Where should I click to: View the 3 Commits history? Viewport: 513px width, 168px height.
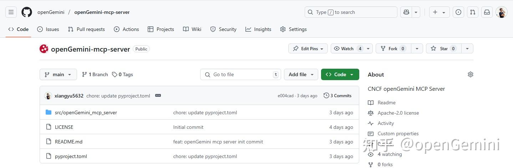(337, 95)
